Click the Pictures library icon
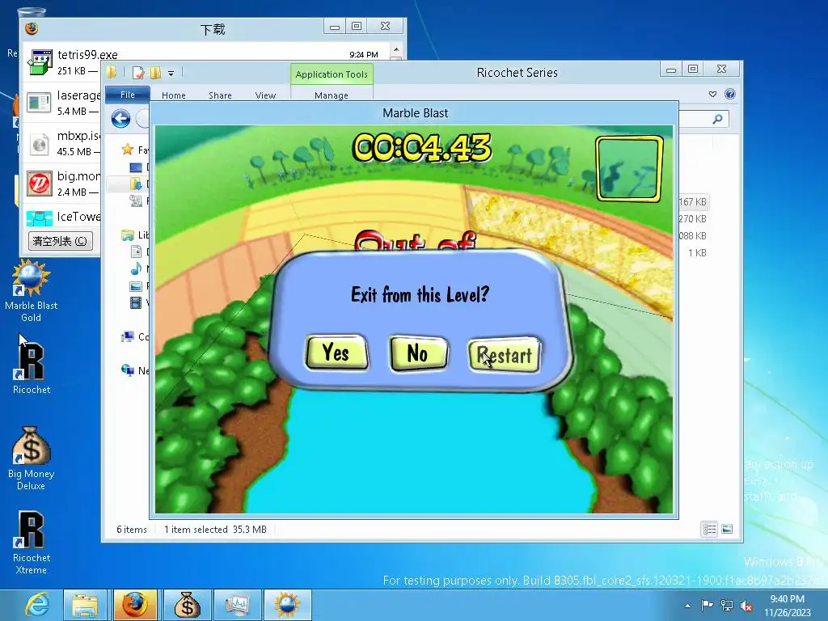This screenshot has width=828, height=621. click(x=136, y=285)
